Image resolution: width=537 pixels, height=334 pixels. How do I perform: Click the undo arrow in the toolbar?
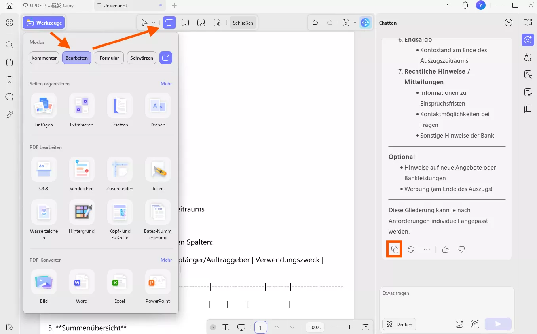[315, 23]
